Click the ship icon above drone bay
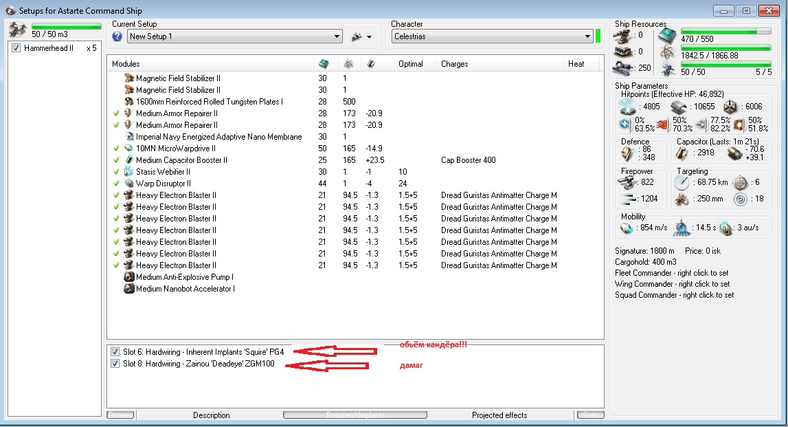The height and width of the screenshot is (427, 788). coord(17,30)
